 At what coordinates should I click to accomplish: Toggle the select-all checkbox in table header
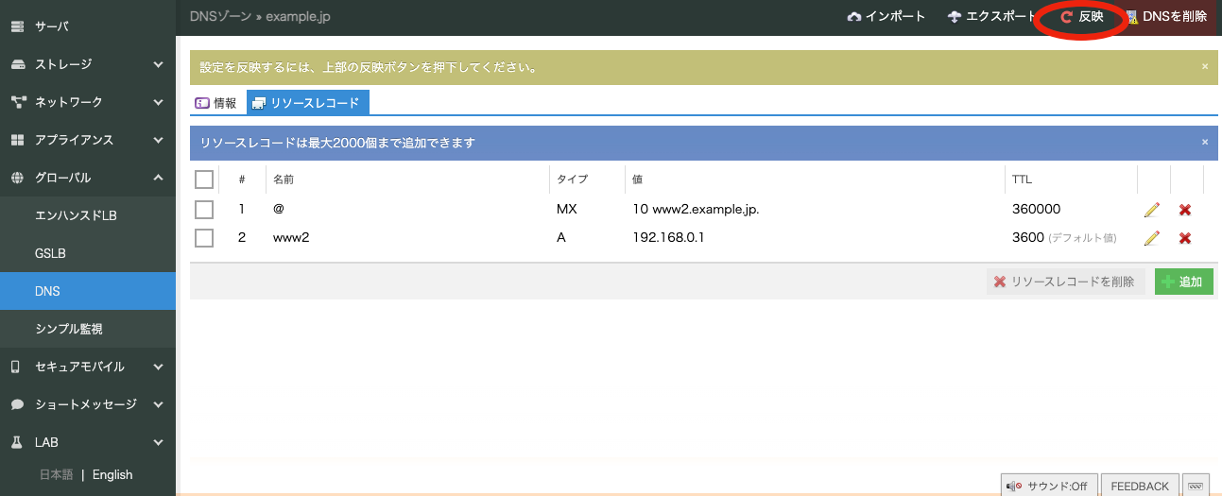tap(204, 180)
